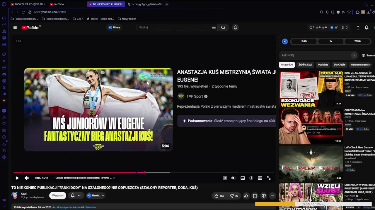Viewport: 375px width, 210px height.
Task: Mute the video volume speaker icon
Action: coord(27,178)
